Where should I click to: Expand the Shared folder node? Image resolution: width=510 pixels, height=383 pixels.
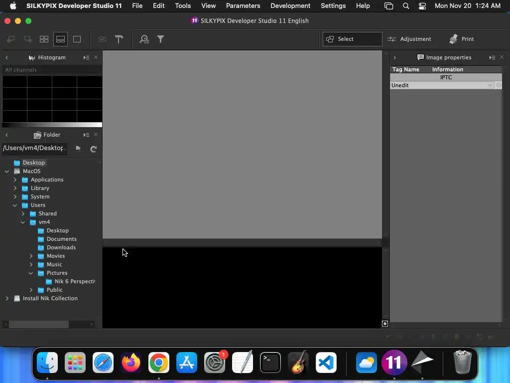point(23,213)
